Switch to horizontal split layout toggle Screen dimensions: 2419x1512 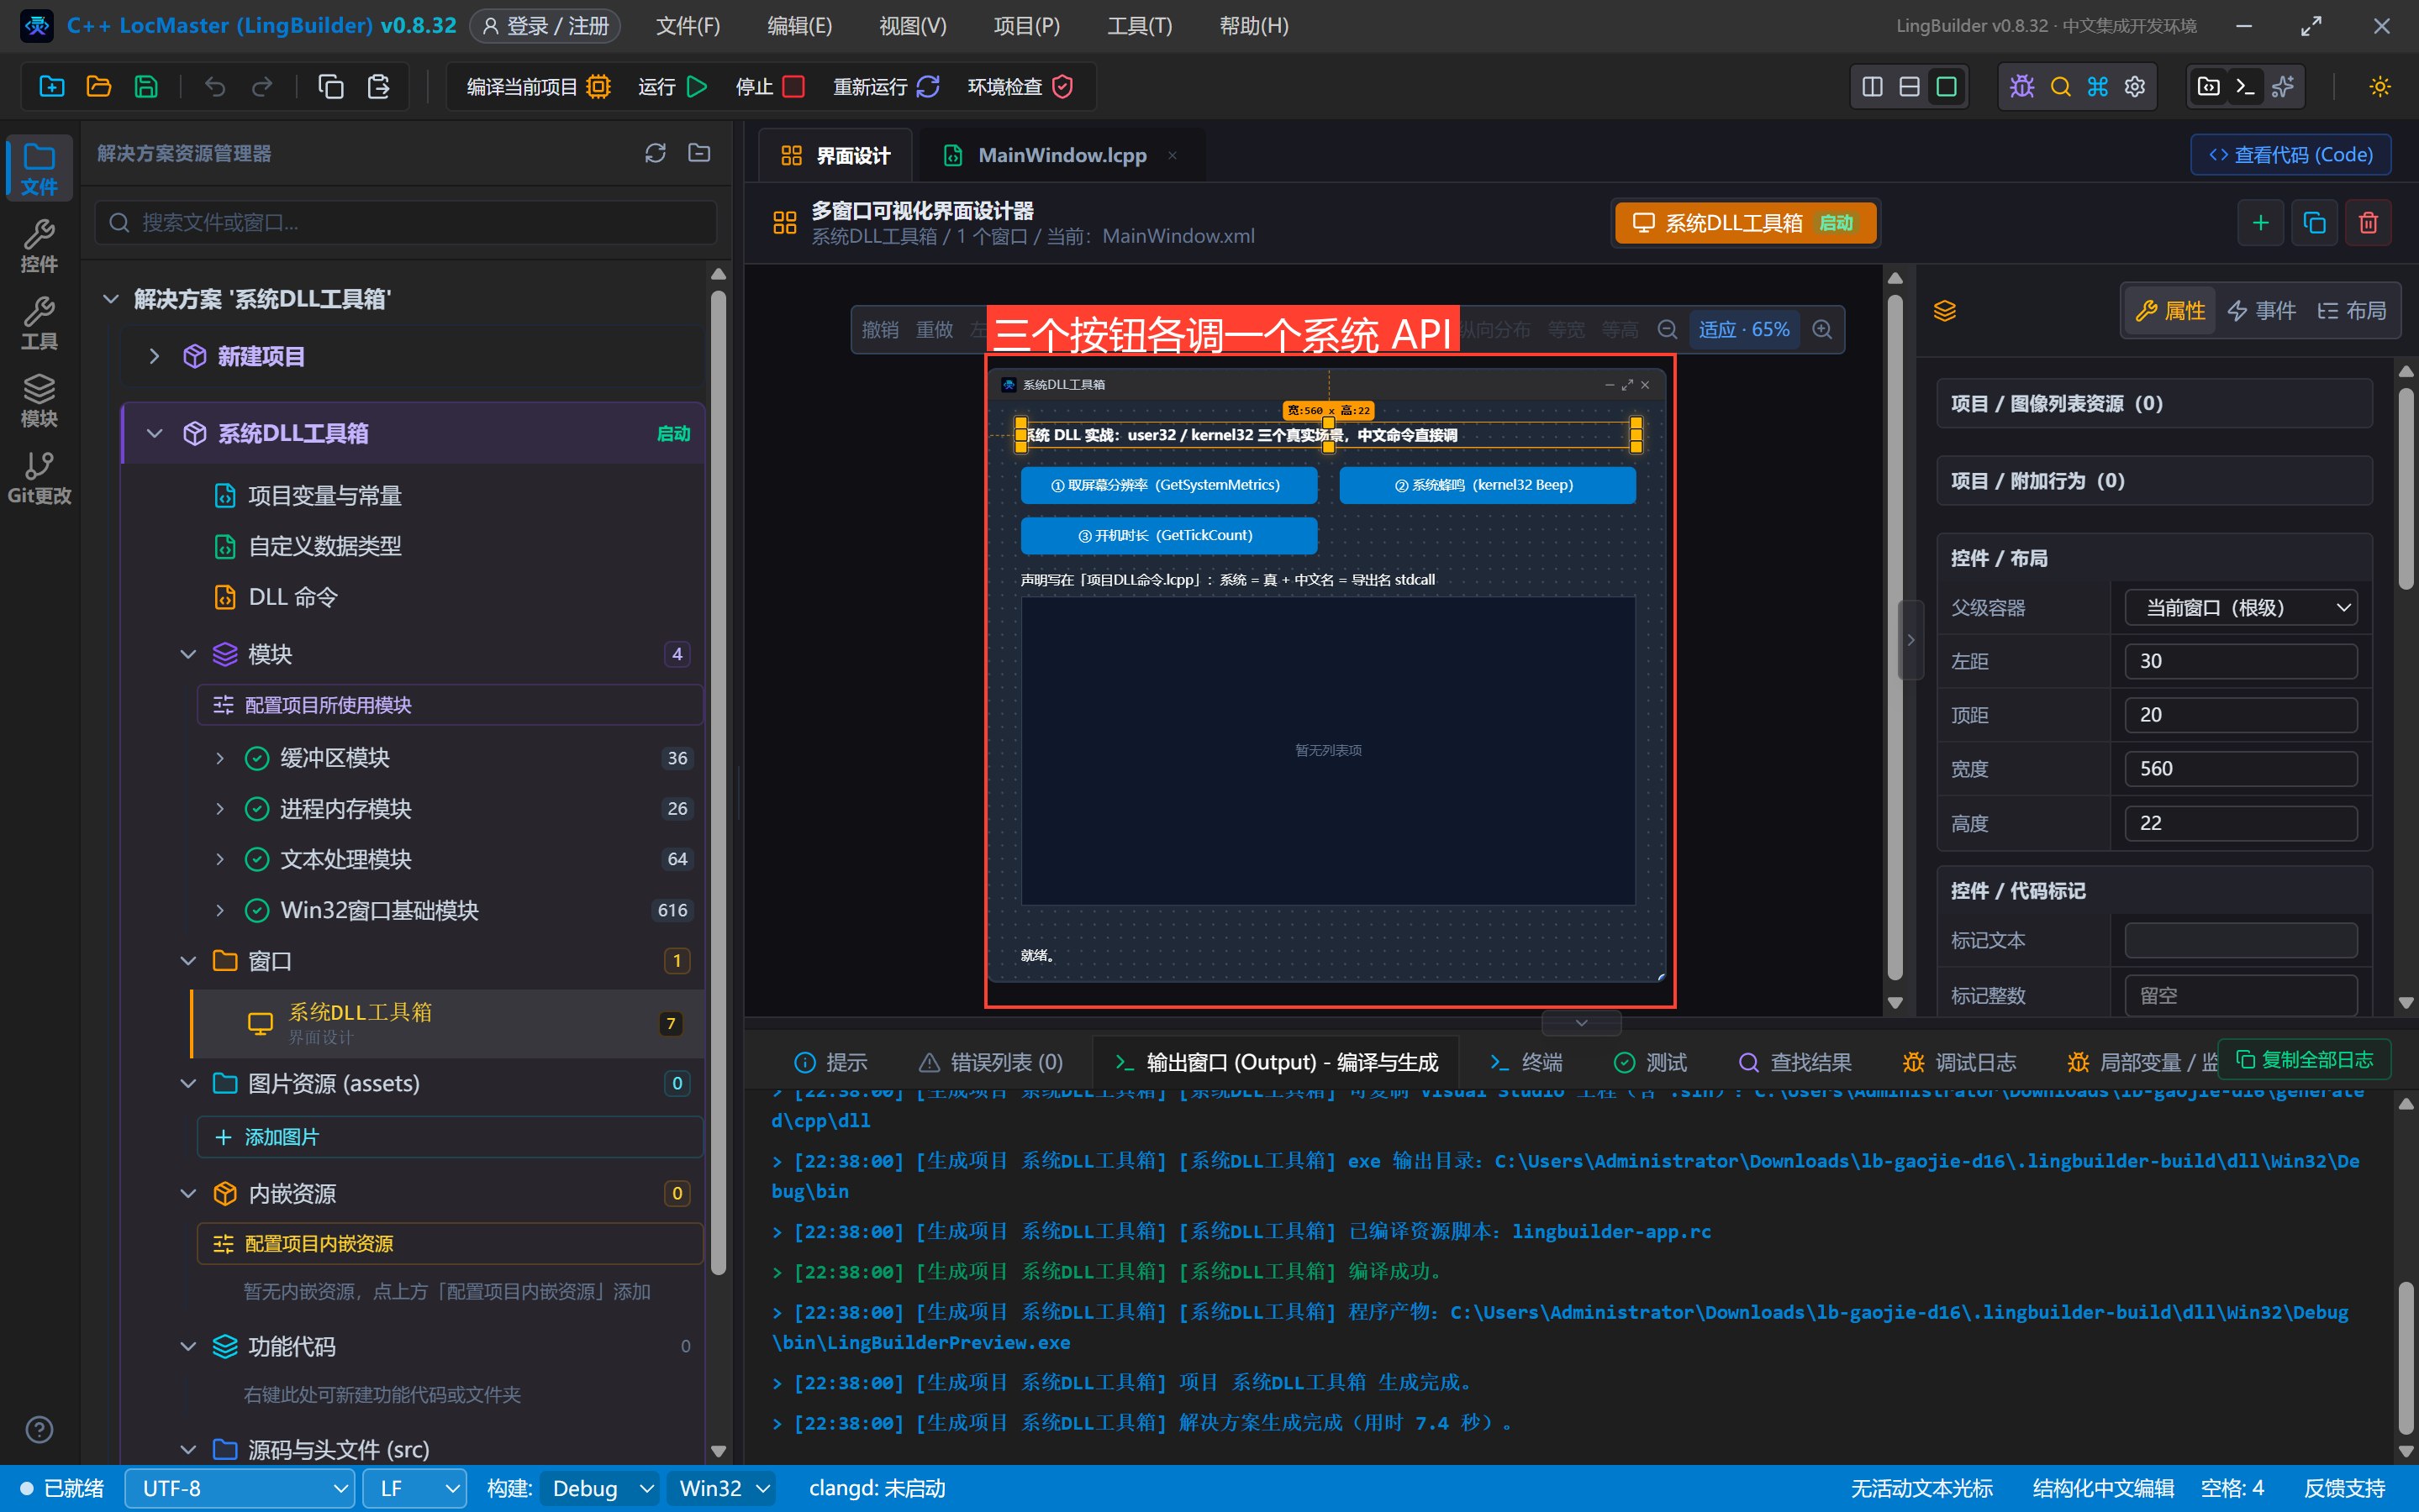1909,87
